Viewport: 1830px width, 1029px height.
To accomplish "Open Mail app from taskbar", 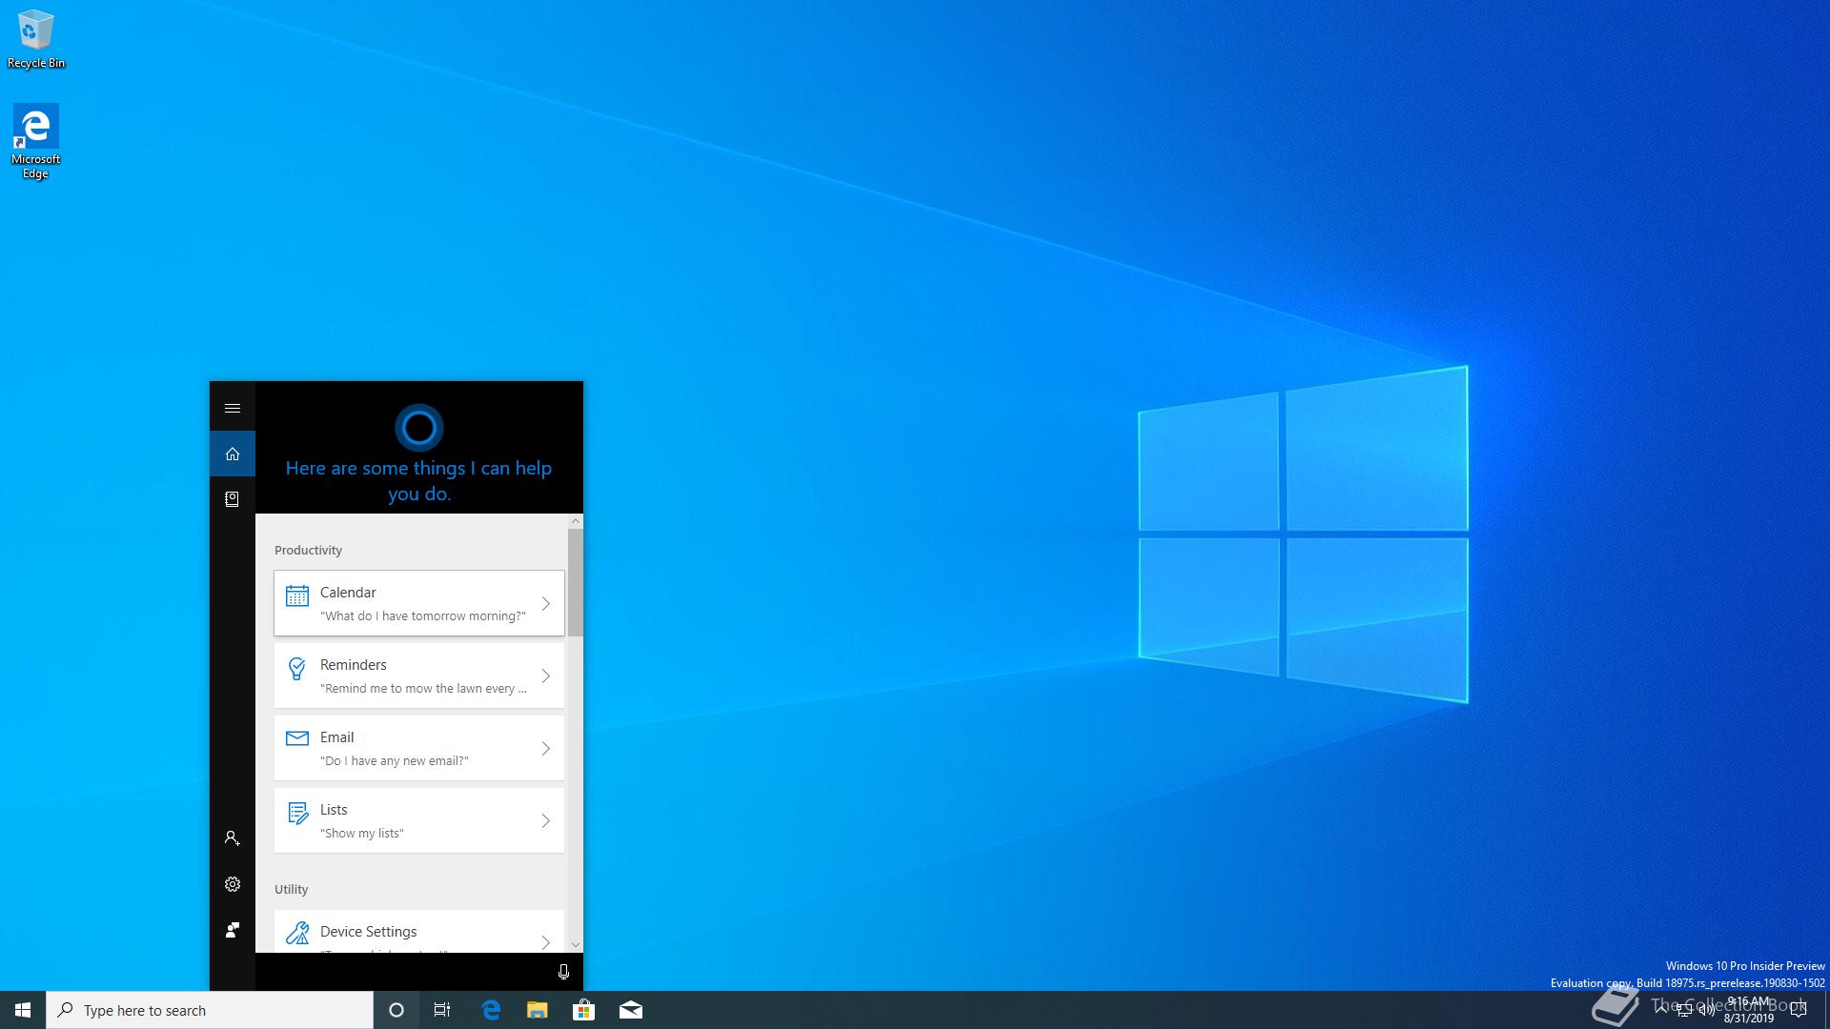I will coord(630,1010).
